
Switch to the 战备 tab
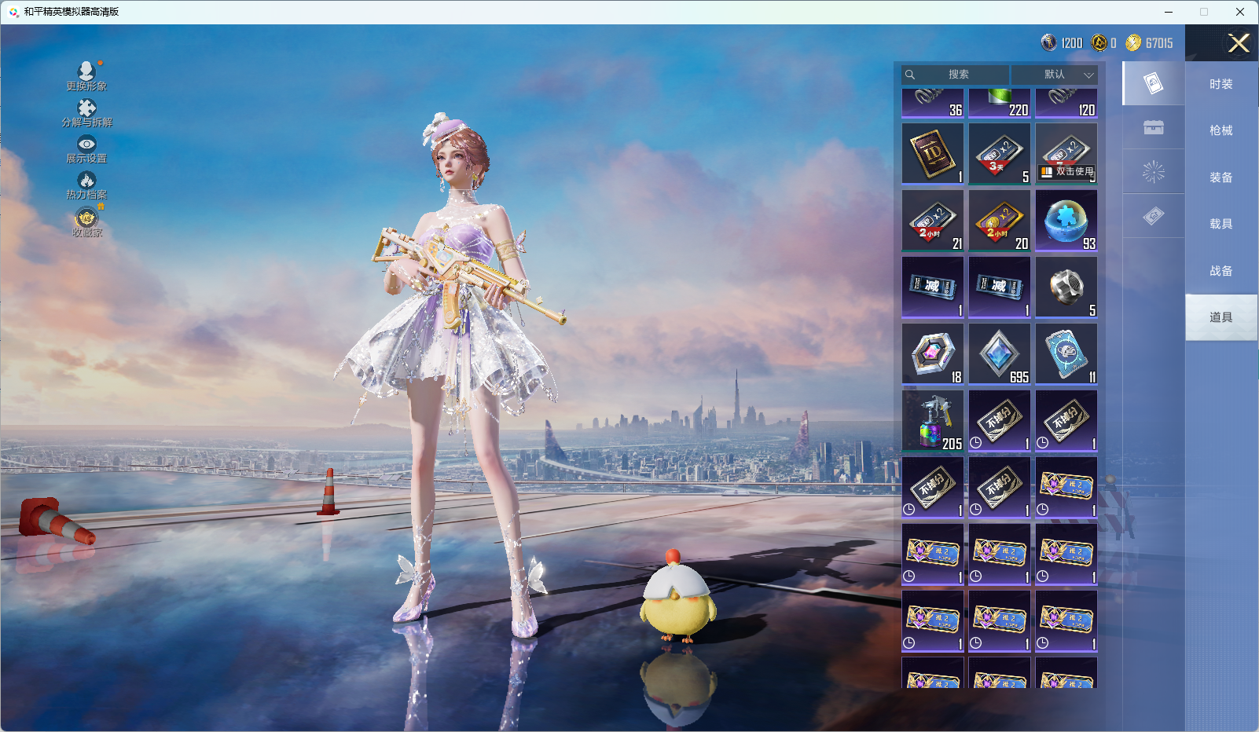pos(1221,271)
